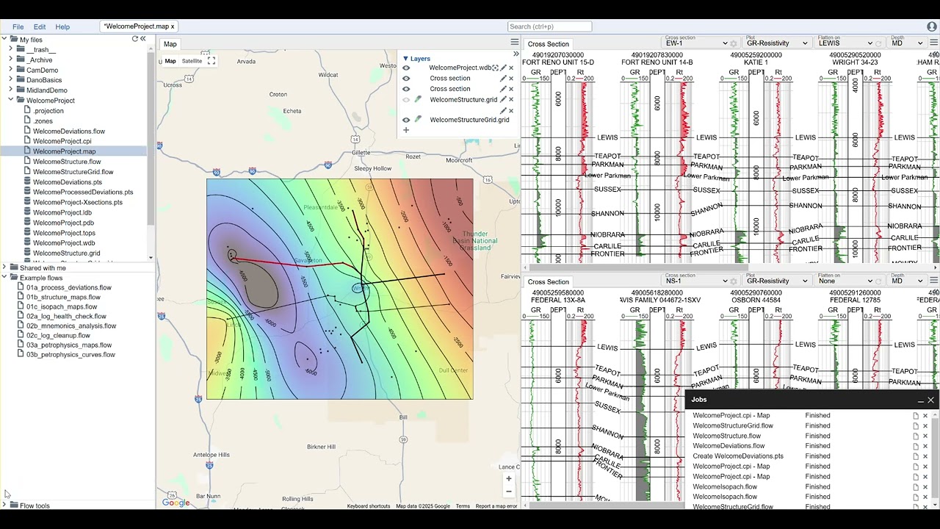
Task: Dismiss the WelcomeDeviations.flow job
Action: pos(925,446)
